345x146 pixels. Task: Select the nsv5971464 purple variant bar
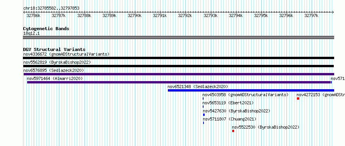(x=179, y=82)
